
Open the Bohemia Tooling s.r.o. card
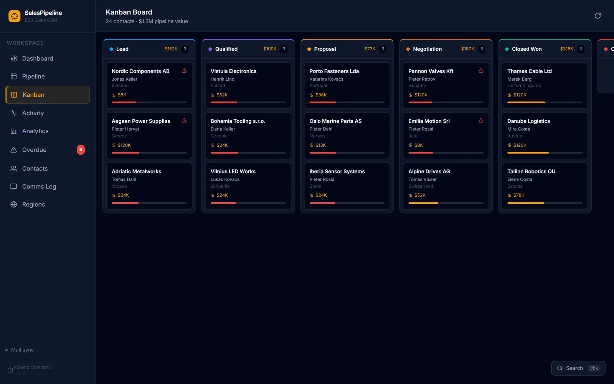pyautogui.click(x=248, y=136)
